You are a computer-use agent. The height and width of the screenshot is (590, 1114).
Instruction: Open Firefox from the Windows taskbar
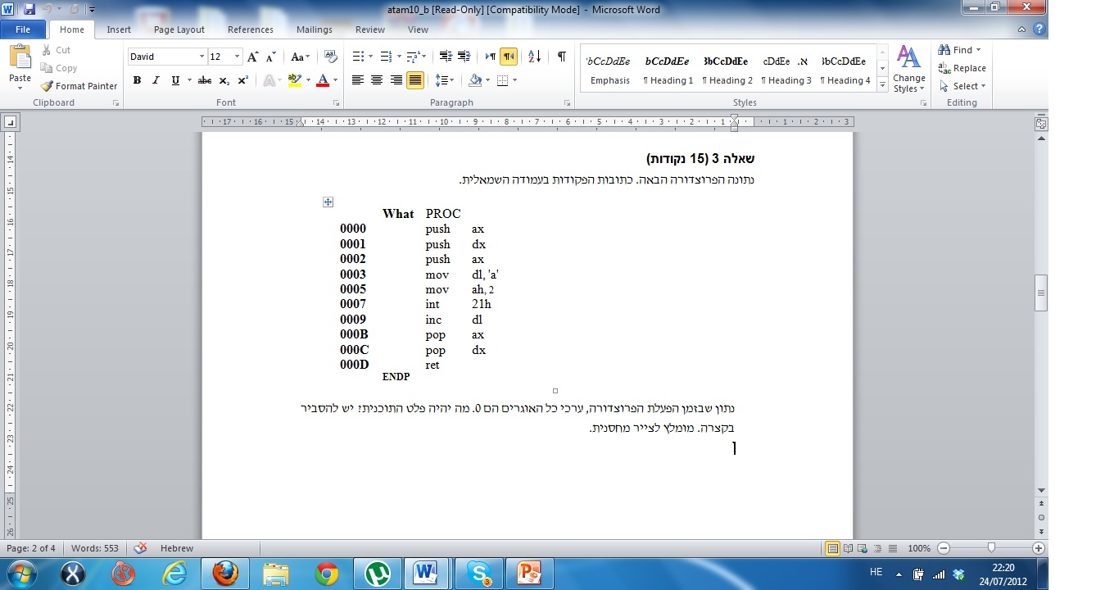click(x=225, y=574)
